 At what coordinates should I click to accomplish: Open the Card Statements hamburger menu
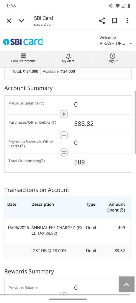pyautogui.click(x=23, y=58)
